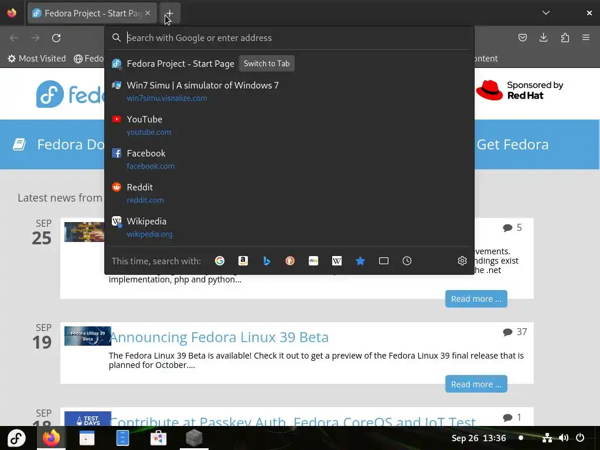
Task: Click the Get Fedora banner link
Action: pos(512,145)
